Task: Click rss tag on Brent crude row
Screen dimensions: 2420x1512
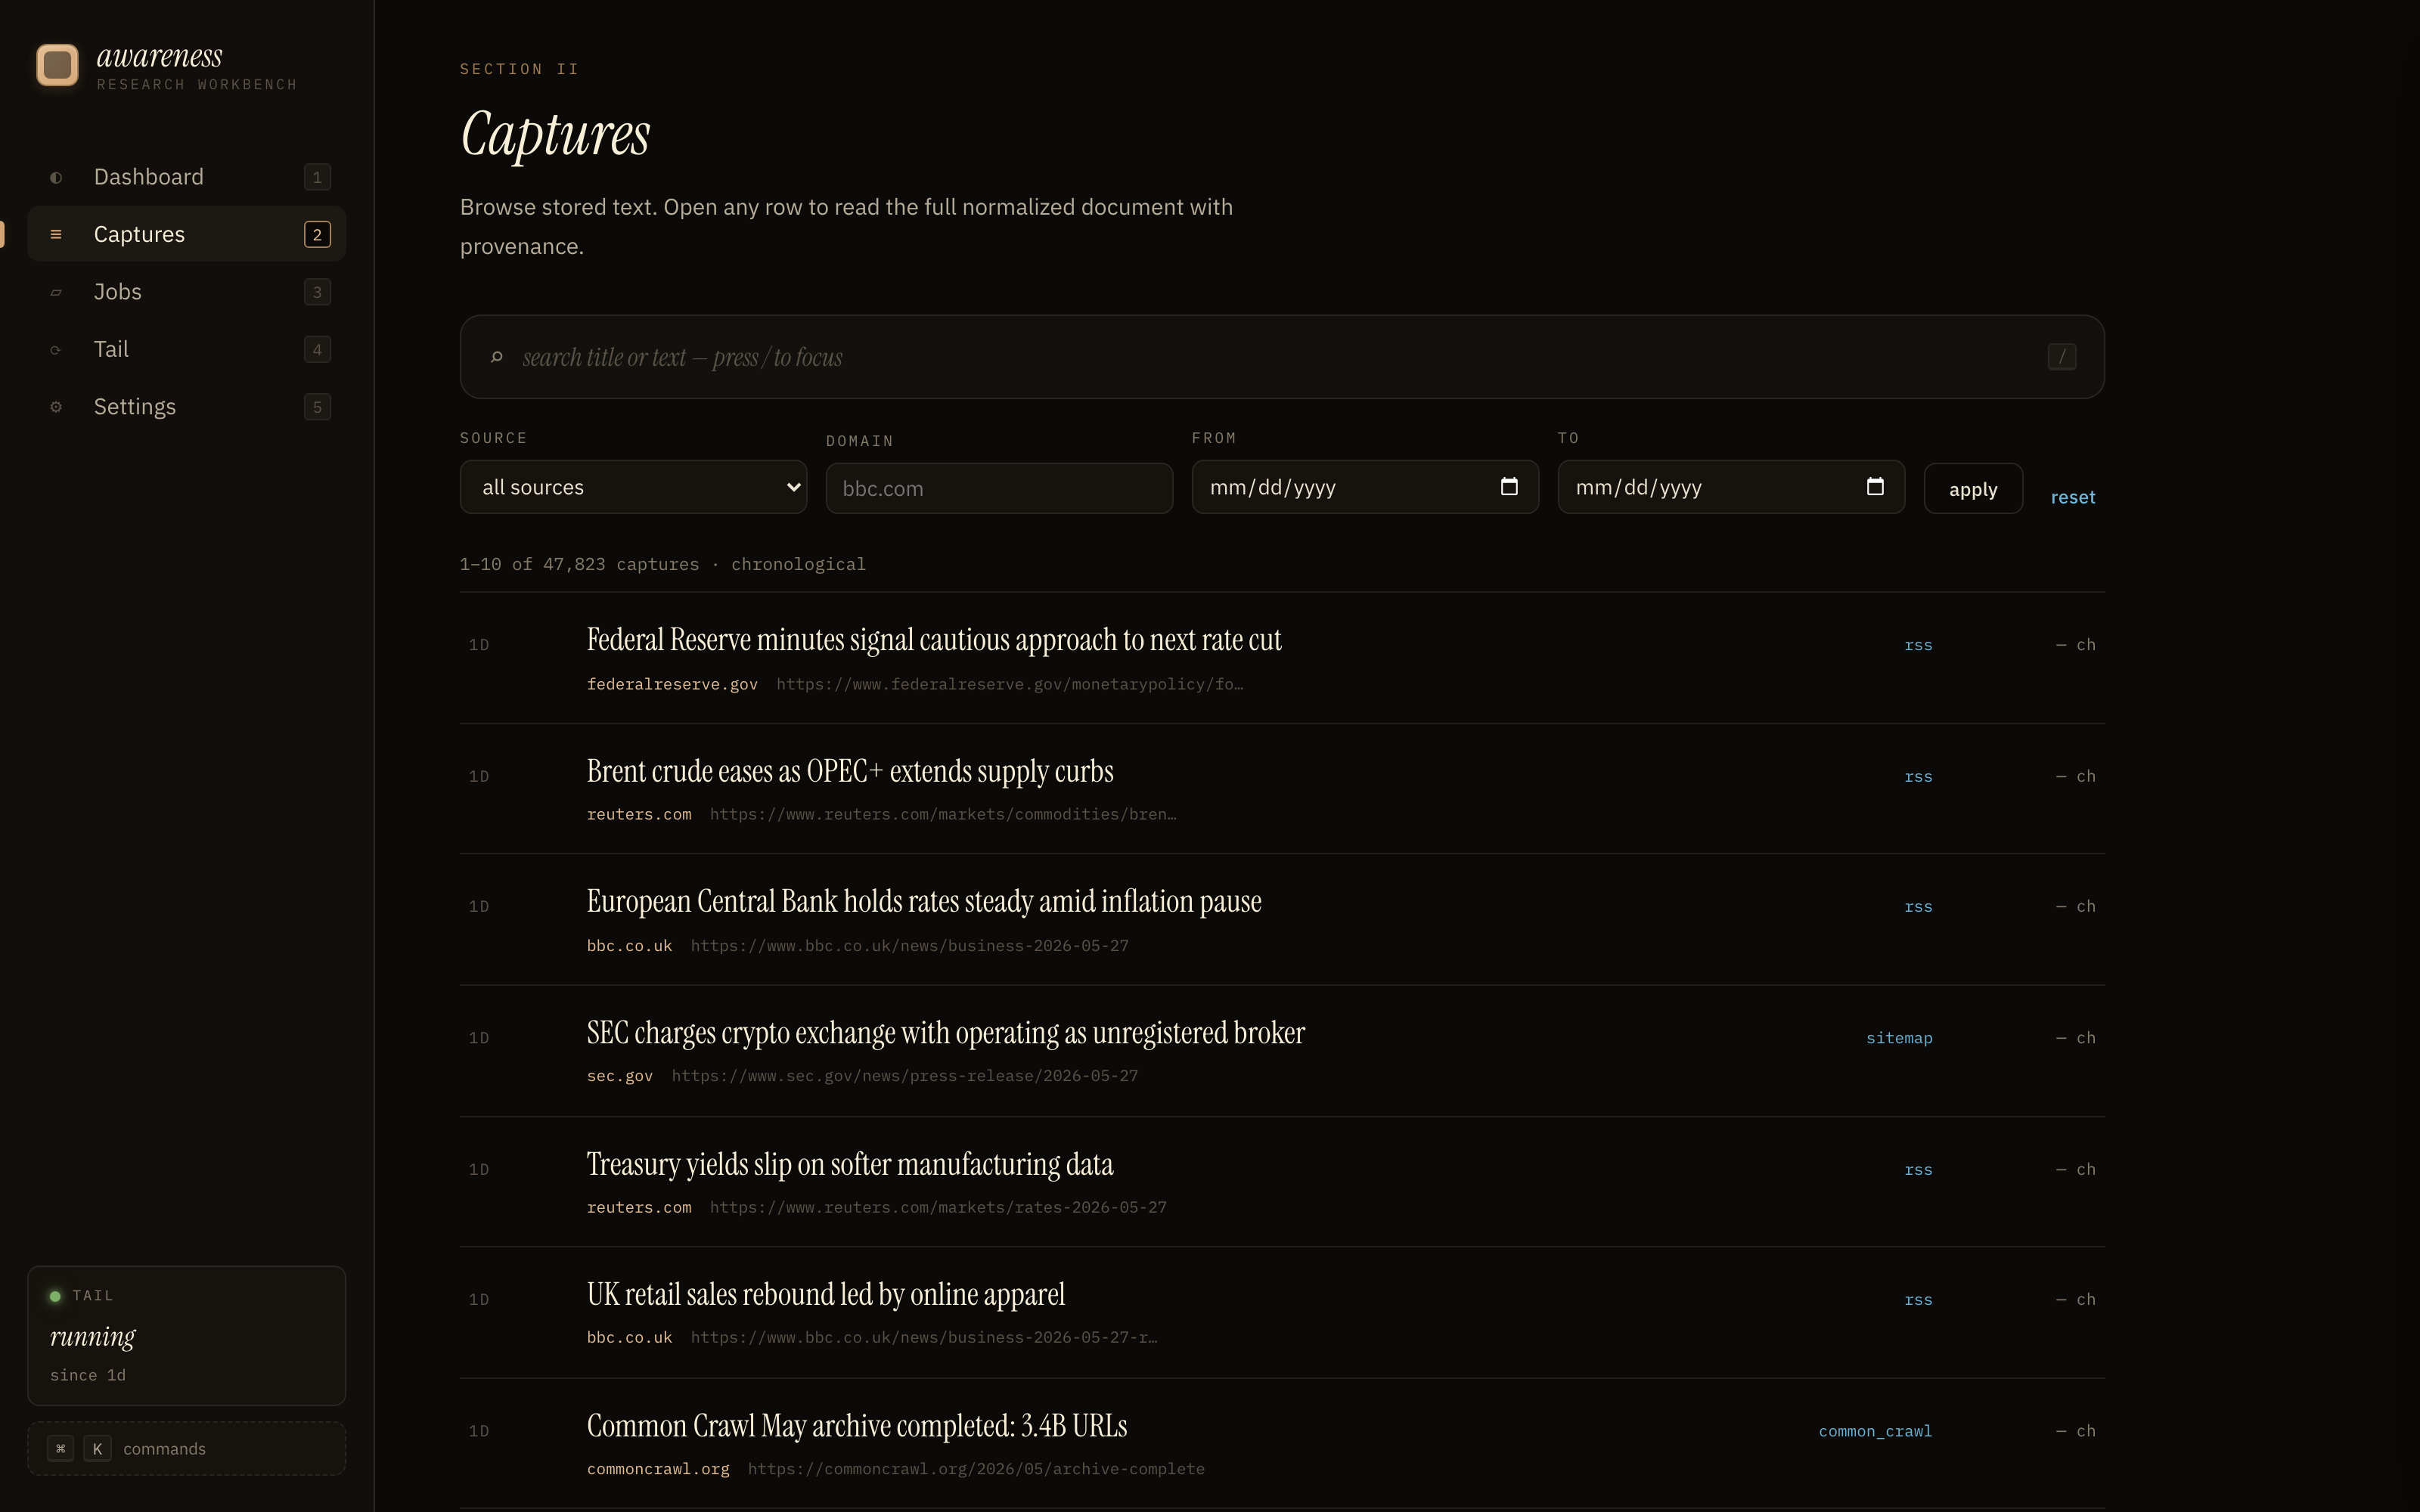Action: [x=1918, y=777]
